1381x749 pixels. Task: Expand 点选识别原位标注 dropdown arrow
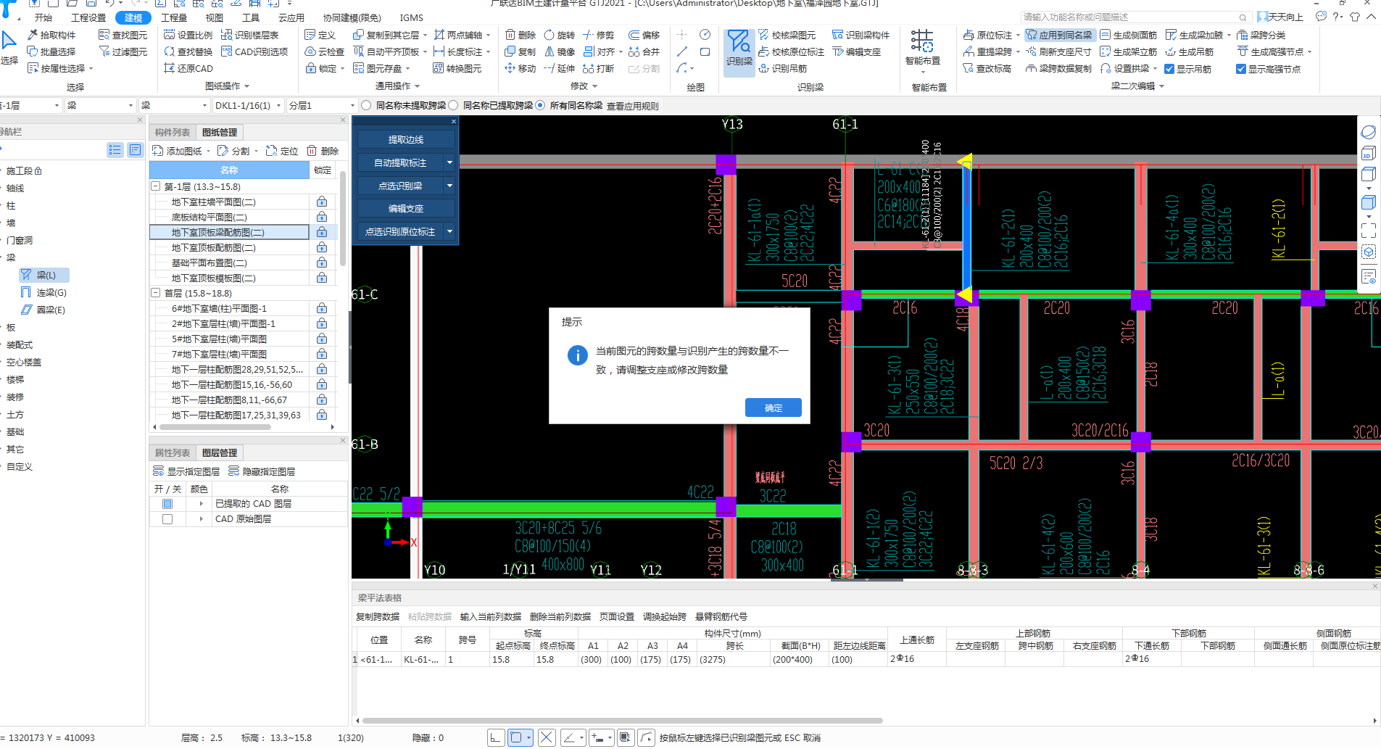tap(449, 231)
